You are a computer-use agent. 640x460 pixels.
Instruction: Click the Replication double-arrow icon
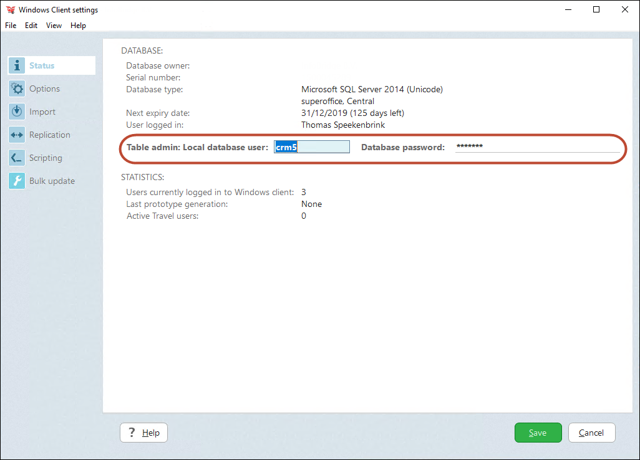click(17, 134)
